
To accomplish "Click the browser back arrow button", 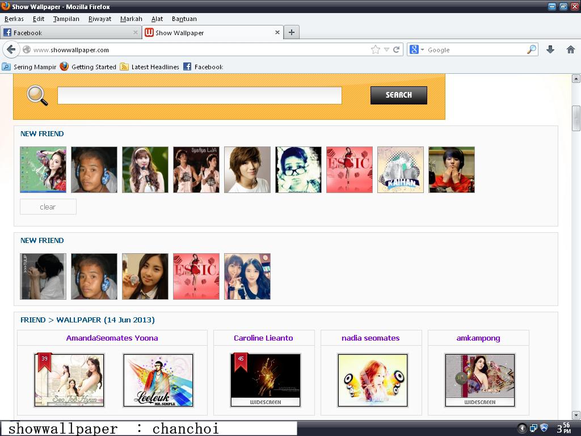I will (11, 49).
